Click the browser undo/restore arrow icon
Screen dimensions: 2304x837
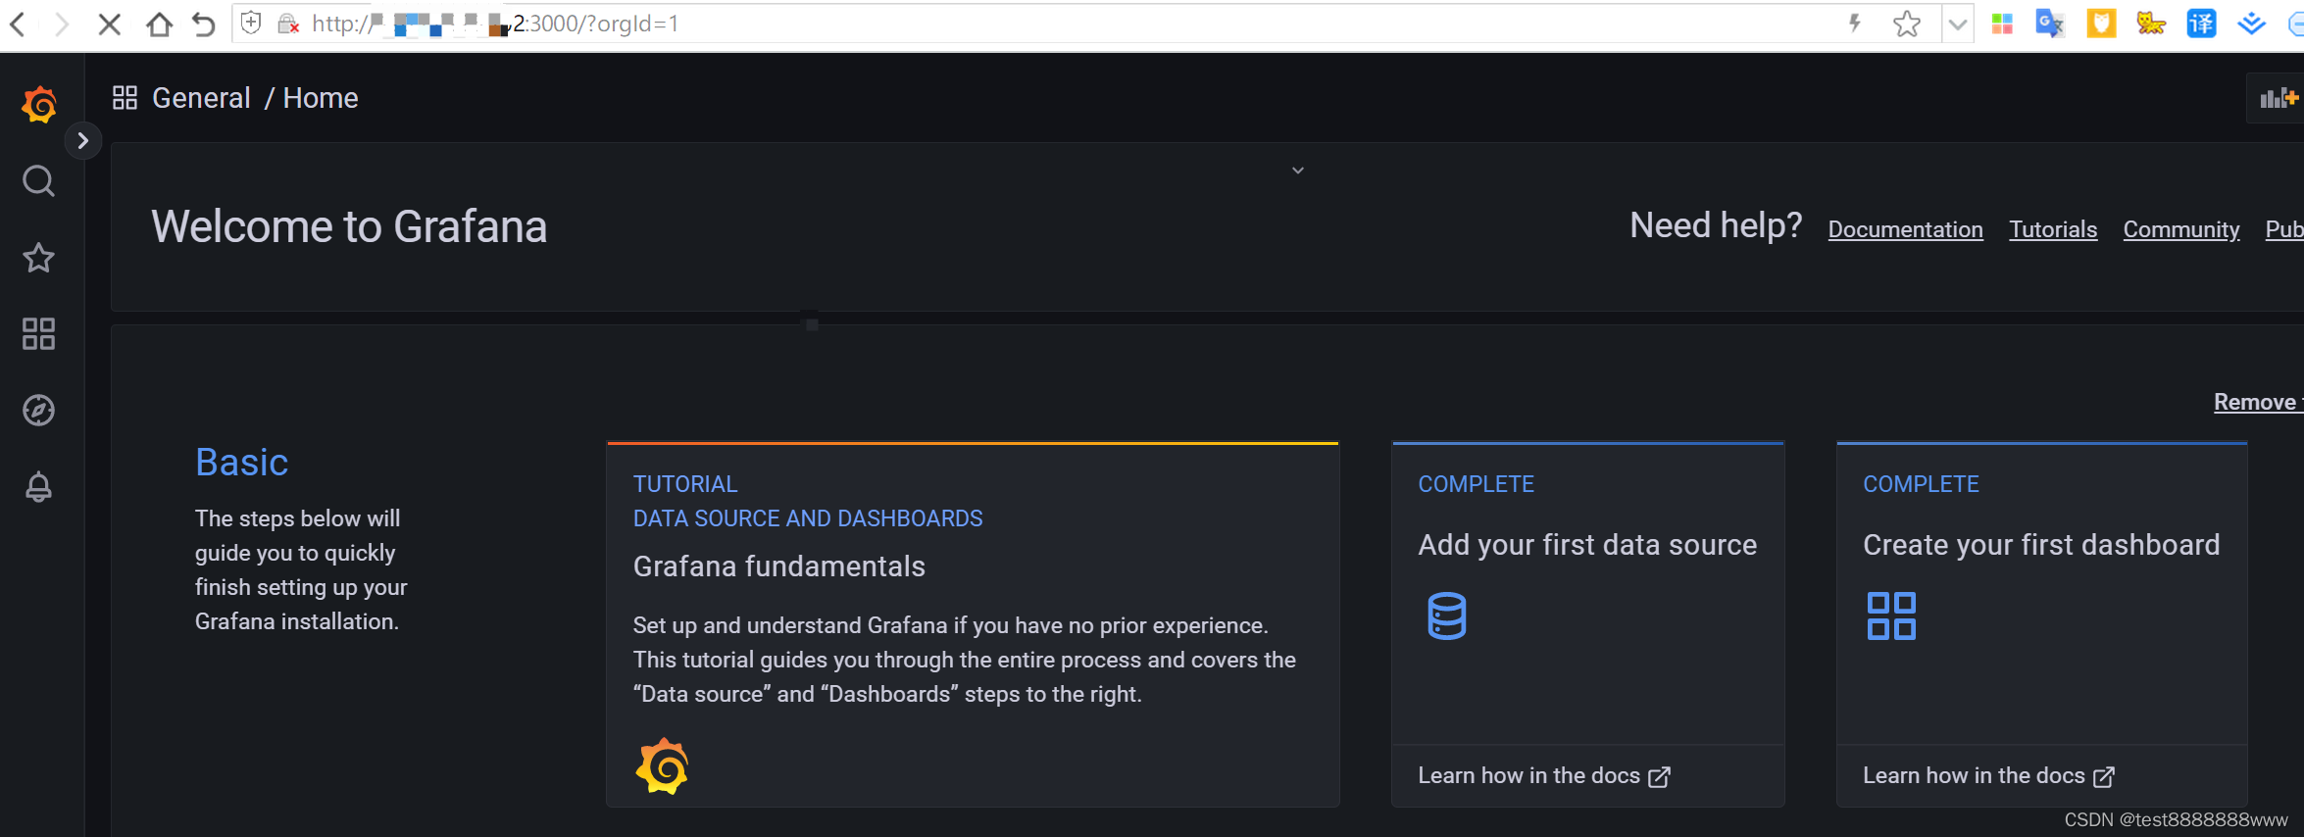204,24
